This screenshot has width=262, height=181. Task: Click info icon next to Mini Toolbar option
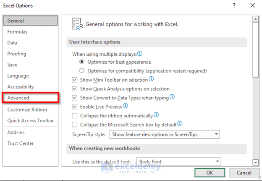click(x=151, y=79)
